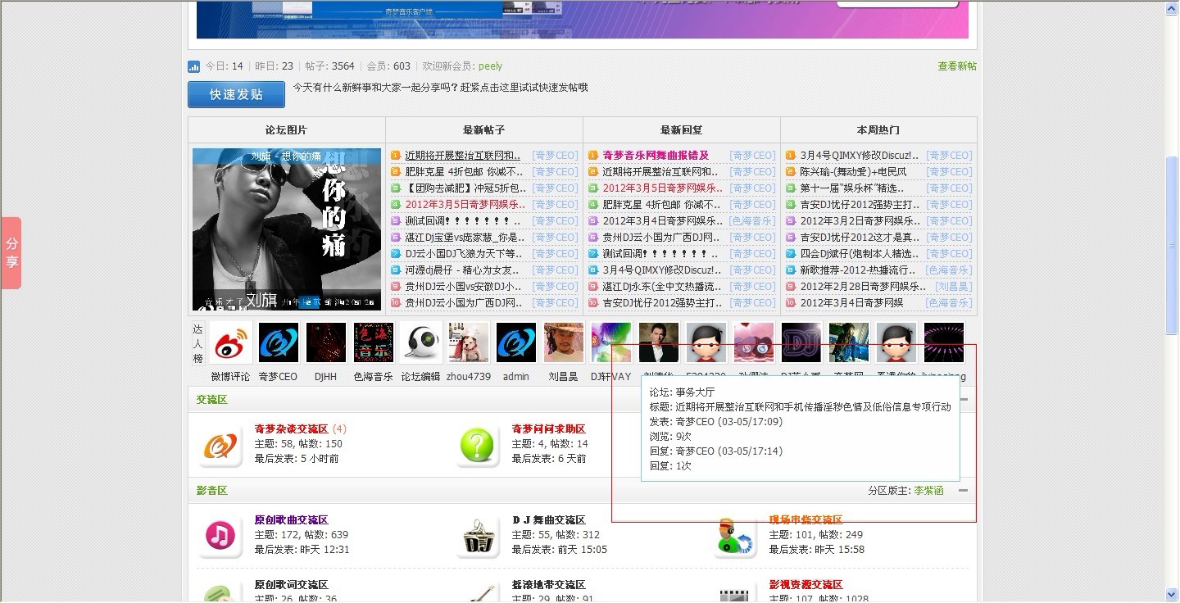Open moderator 李紫涵's profile link
Screen dimensions: 1180x603
tap(929, 491)
